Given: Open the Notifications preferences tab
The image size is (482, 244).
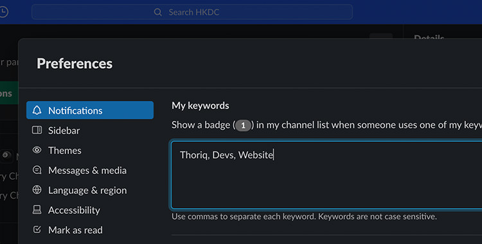Looking at the screenshot, I should (90, 110).
